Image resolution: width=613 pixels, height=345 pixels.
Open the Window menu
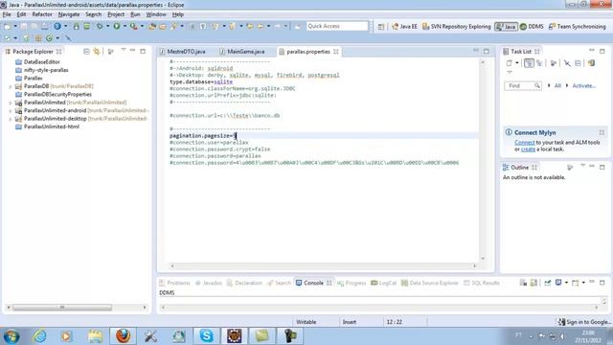point(156,14)
